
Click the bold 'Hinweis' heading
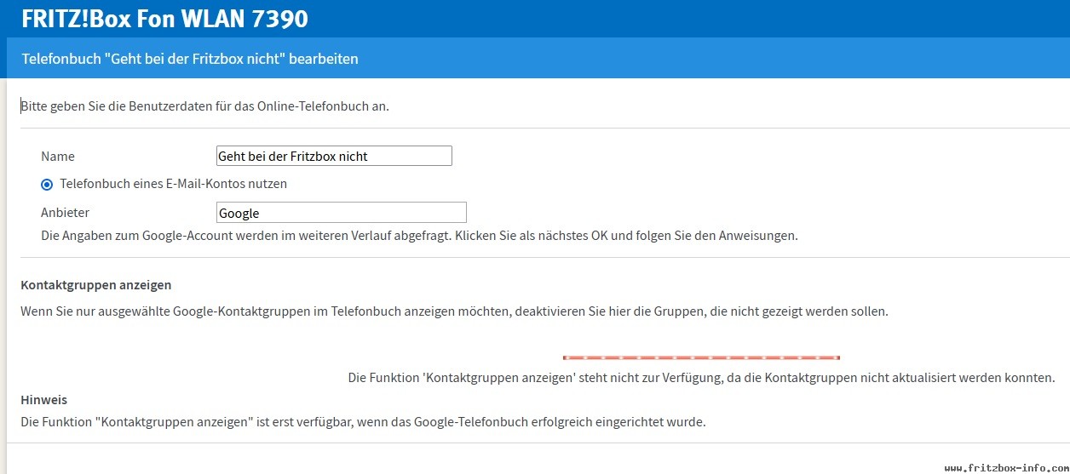click(44, 400)
